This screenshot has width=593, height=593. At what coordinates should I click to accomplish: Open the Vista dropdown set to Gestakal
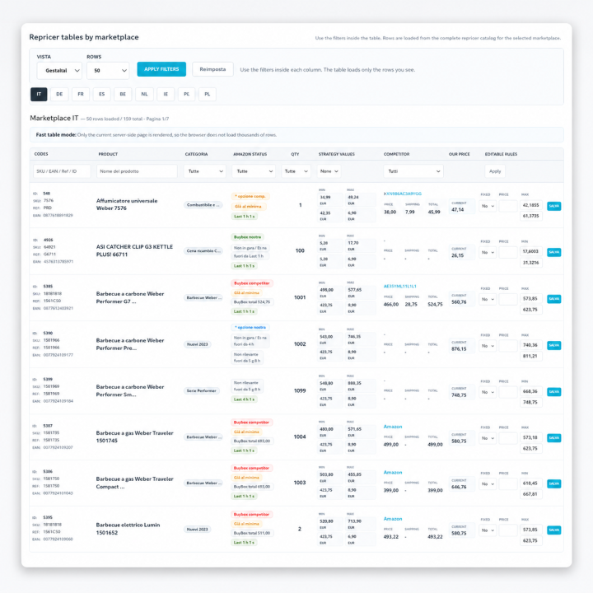point(59,71)
